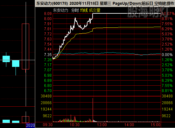175x128 pixels.
Task: Click the second cyan candlestick body
Action: click(16, 63)
